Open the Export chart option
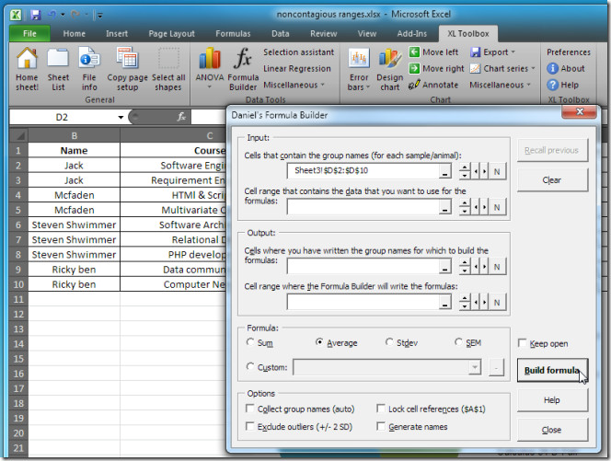The image size is (611, 461). point(492,52)
